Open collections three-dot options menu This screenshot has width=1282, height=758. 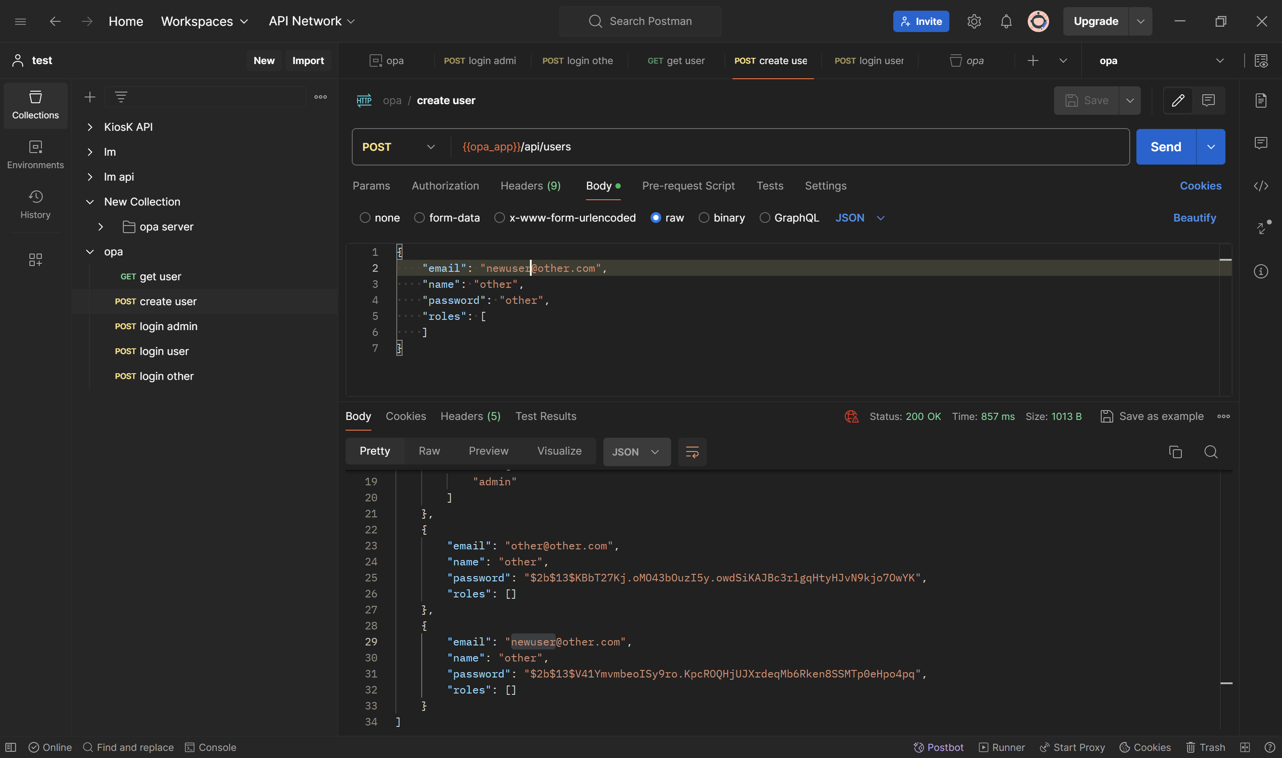pos(321,97)
